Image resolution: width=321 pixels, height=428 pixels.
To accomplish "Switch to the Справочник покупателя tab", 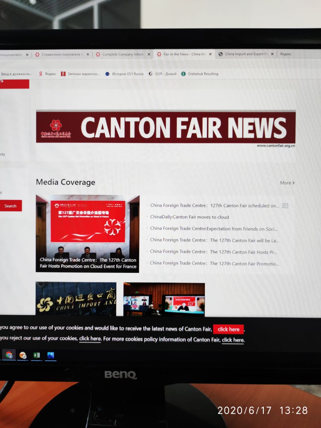I will click(60, 55).
